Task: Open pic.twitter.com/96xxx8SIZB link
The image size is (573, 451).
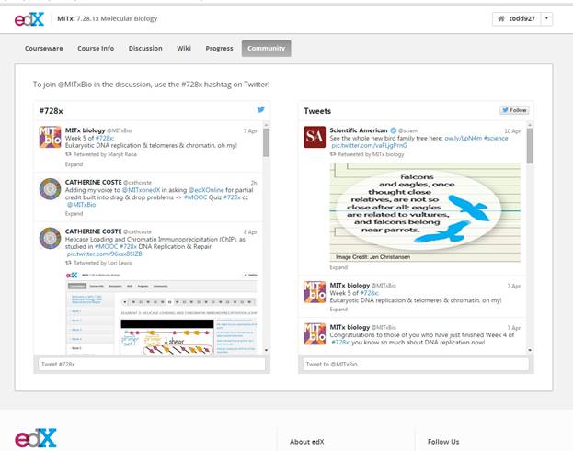Action: (x=104, y=254)
